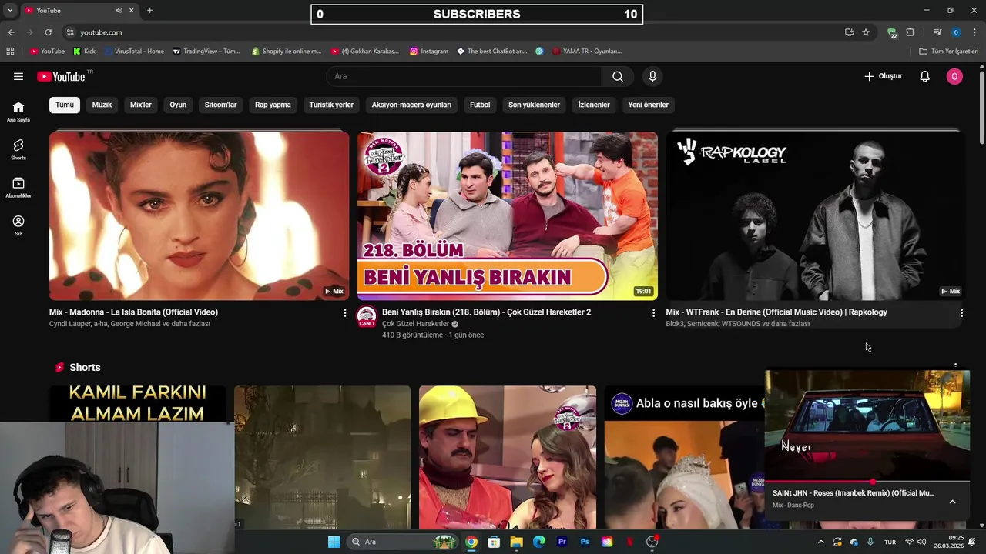The image size is (986, 554).
Task: Open the Kick bookmark
Action: 84,52
